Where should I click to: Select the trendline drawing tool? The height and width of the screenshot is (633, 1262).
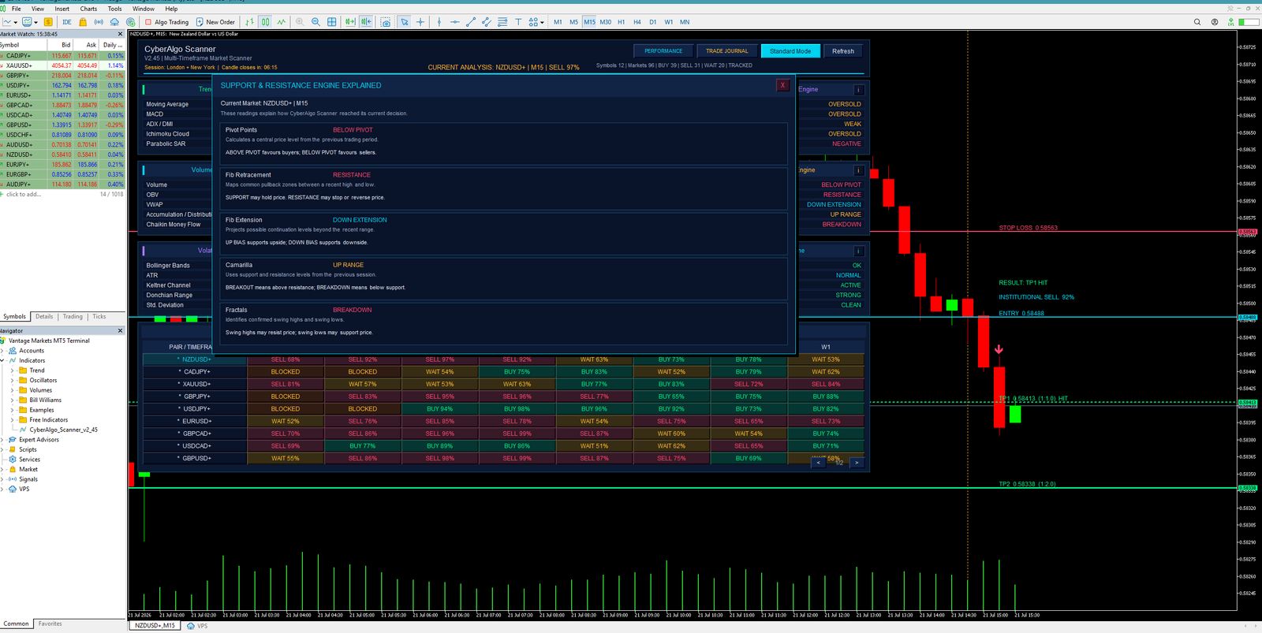pyautogui.click(x=471, y=22)
